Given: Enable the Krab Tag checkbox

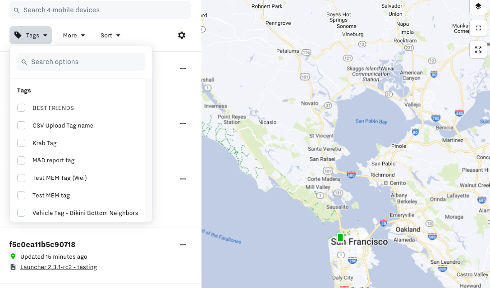Looking at the screenshot, I should [x=21, y=143].
